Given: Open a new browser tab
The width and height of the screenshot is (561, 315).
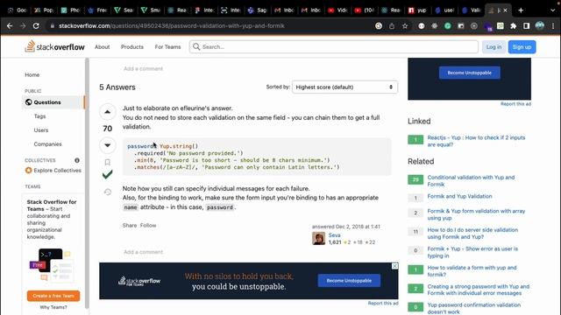Looking at the screenshot, I should tap(521, 10).
